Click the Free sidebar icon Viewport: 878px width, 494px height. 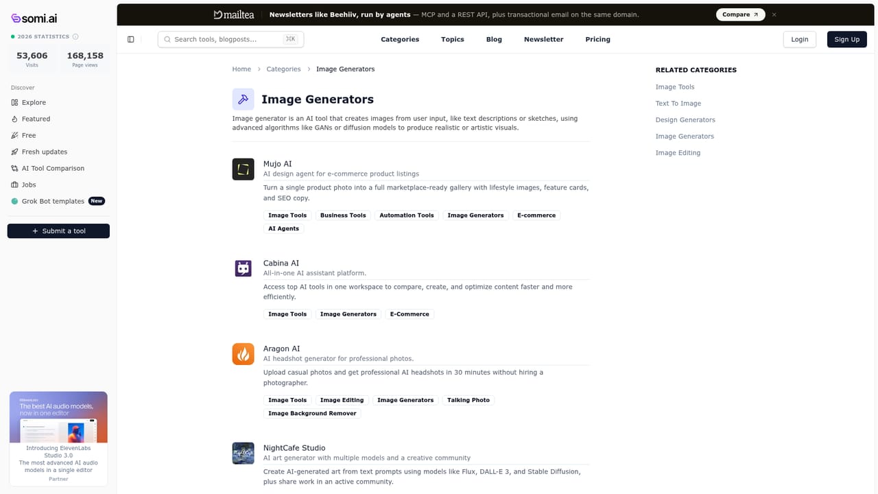point(15,135)
